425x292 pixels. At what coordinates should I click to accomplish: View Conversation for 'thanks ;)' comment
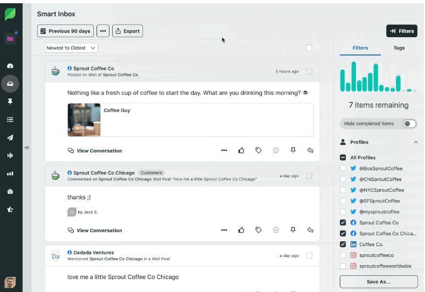pyautogui.click(x=95, y=231)
